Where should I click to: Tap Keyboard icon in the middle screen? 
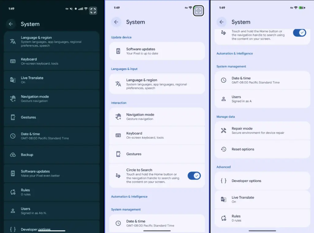[x=118, y=135]
